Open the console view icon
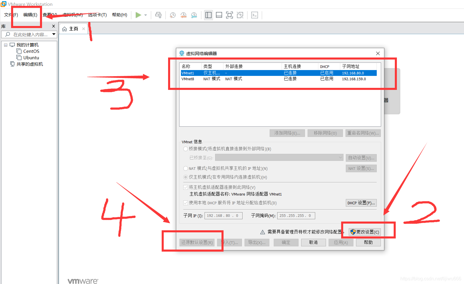 (x=254, y=15)
